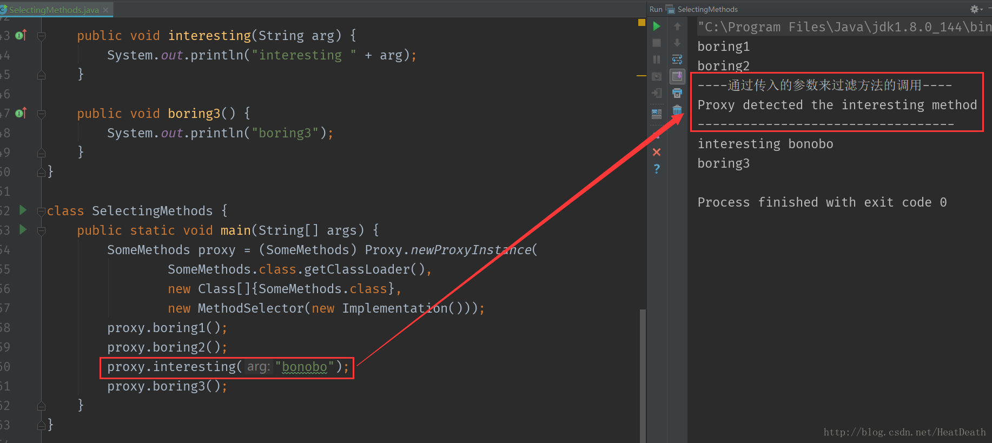Click the proxy.boring1() call

(167, 328)
